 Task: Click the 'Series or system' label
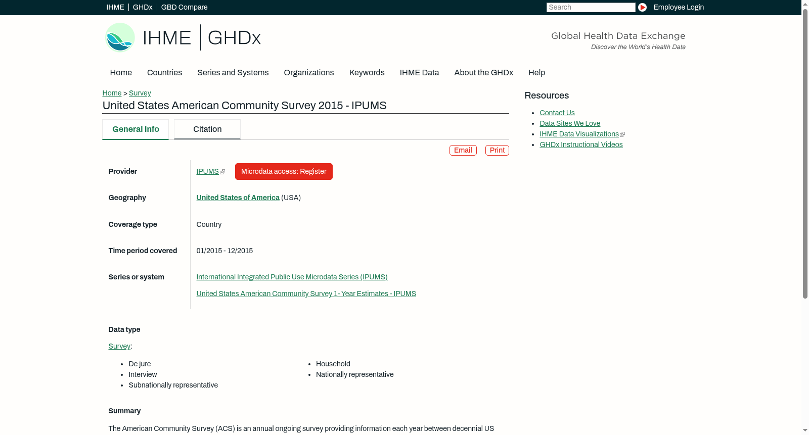click(x=136, y=277)
